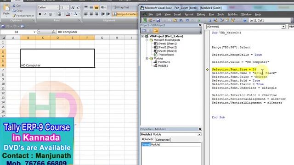Toggle Design Mode icon in VBA toolbar
The height and width of the screenshot is (165, 294).
tap(215, 20)
